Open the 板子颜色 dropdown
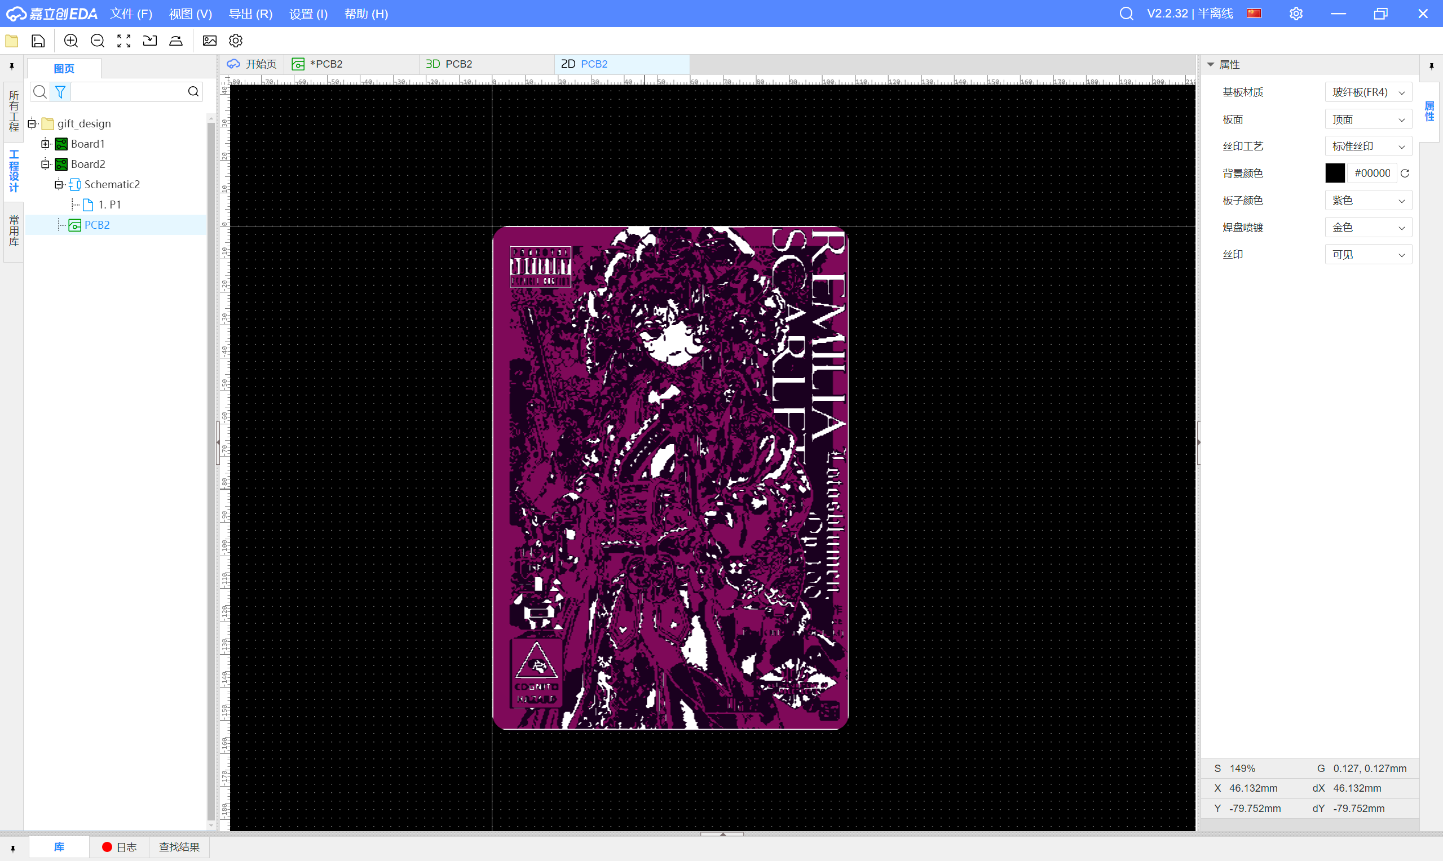This screenshot has width=1443, height=861. pyautogui.click(x=1368, y=200)
